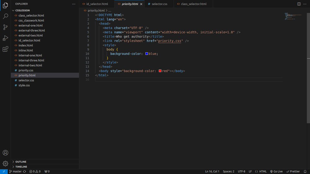The width and height of the screenshot is (310, 174).
Task: Open style.css in the explorer
Action: [45, 85]
